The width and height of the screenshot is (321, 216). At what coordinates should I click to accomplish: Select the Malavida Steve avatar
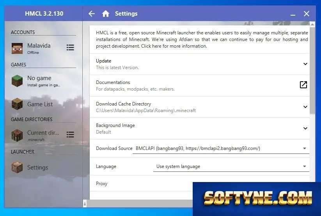(x=17, y=48)
